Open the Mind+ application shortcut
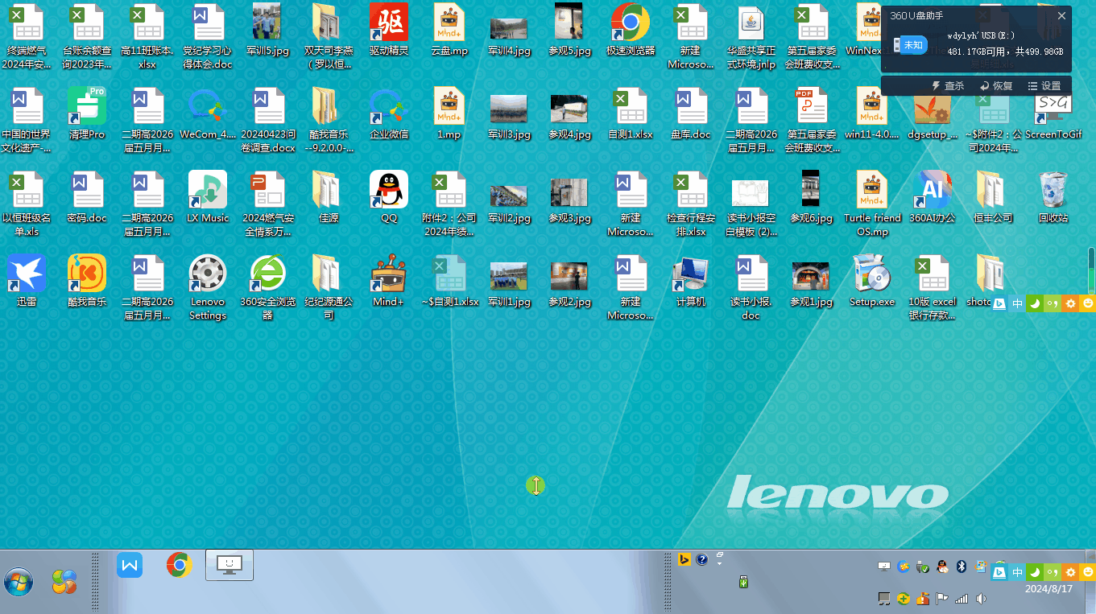This screenshot has width=1096, height=614. pos(389,281)
